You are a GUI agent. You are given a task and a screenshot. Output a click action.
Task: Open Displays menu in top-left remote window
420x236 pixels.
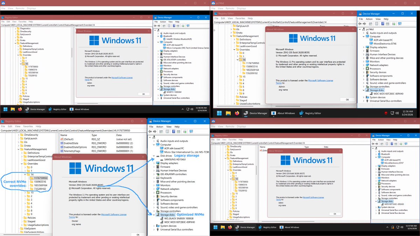pos(31,8)
